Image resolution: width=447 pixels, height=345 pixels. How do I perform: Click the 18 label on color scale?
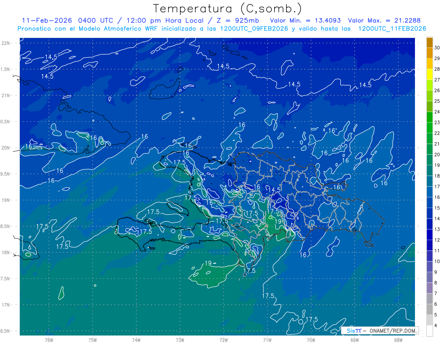tap(437, 176)
